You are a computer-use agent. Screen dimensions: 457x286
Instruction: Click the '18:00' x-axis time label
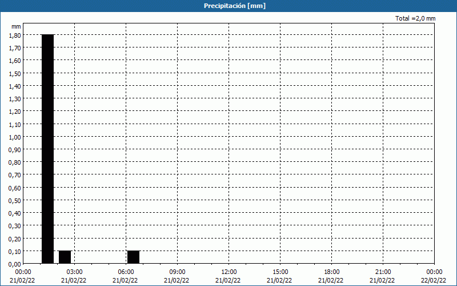click(x=332, y=272)
